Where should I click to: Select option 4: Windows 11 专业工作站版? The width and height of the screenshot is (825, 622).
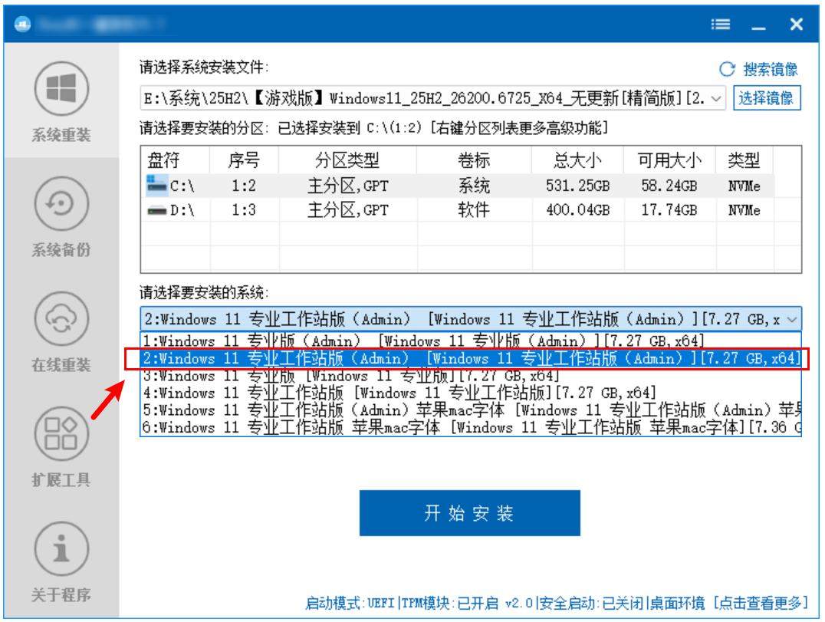470,393
